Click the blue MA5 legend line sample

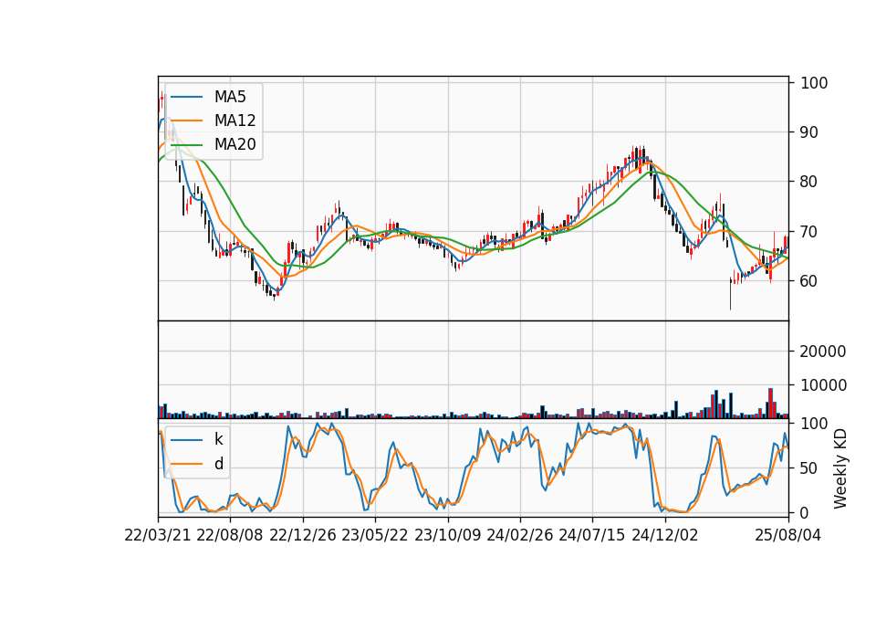186,97
